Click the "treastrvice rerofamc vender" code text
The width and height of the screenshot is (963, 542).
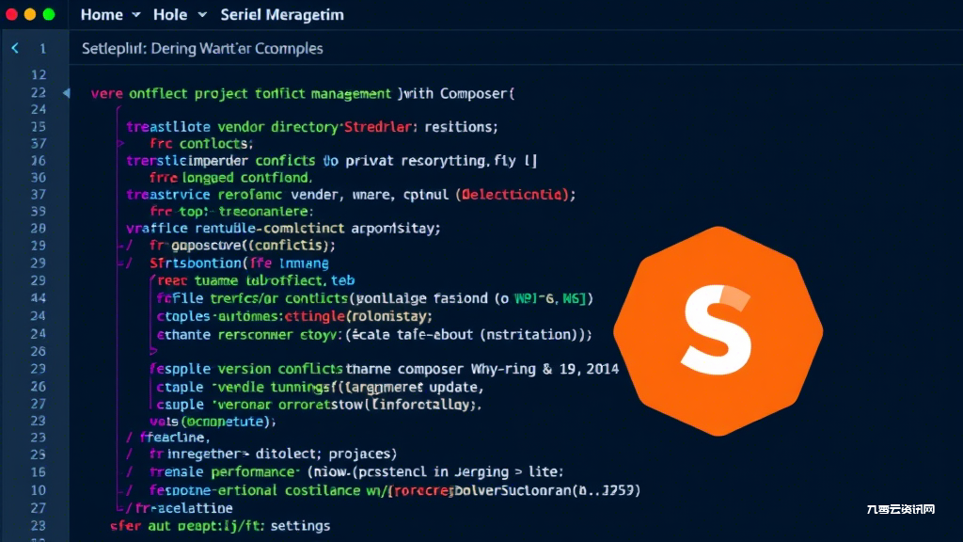point(232,195)
